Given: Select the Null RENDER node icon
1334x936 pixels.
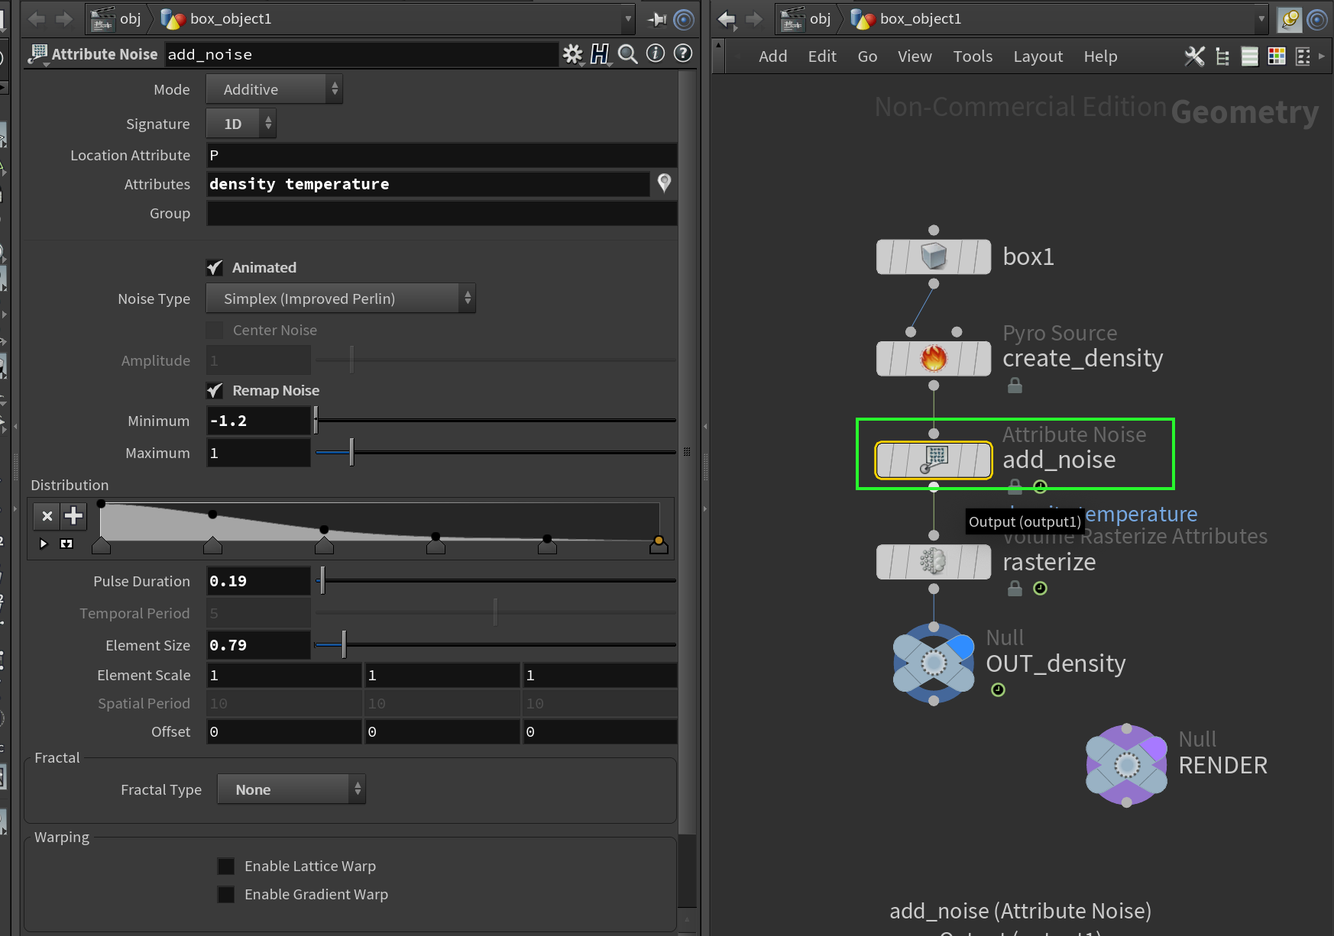Looking at the screenshot, I should (x=1125, y=764).
